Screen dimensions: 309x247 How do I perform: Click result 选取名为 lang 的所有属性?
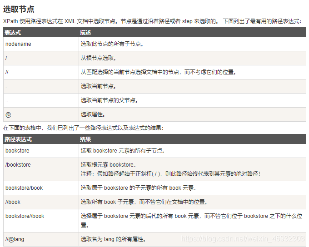click(x=113, y=239)
